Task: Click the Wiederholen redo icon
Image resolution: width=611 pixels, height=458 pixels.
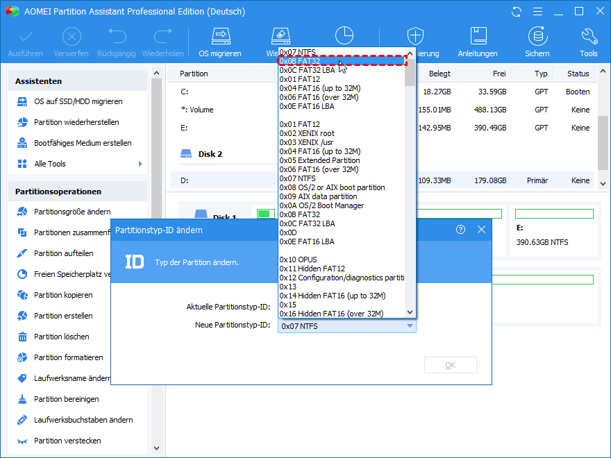Action: click(x=163, y=36)
